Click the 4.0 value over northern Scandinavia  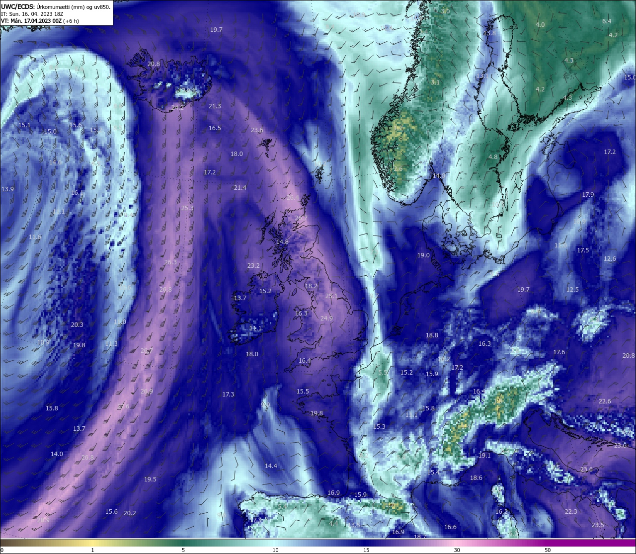coord(540,25)
